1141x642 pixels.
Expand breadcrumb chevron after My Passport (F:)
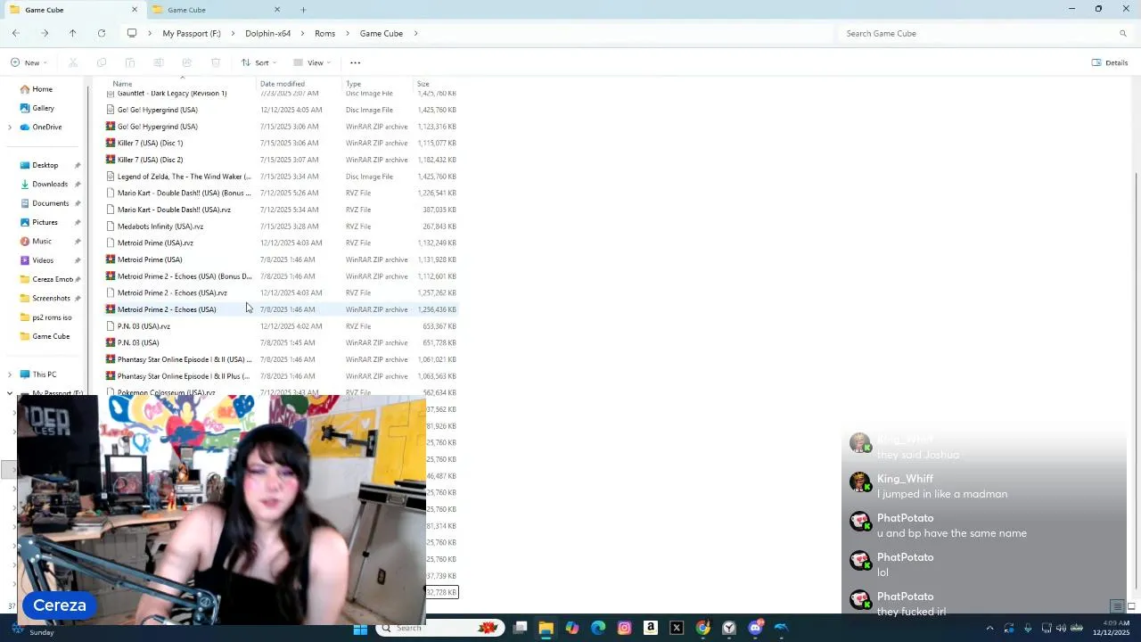[x=234, y=33]
